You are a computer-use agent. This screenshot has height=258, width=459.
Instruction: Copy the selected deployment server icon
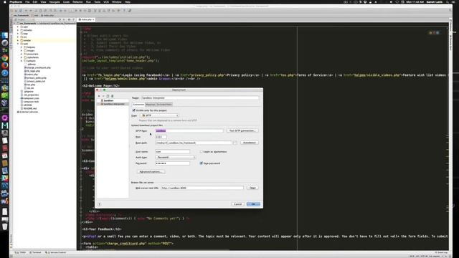[x=108, y=96]
